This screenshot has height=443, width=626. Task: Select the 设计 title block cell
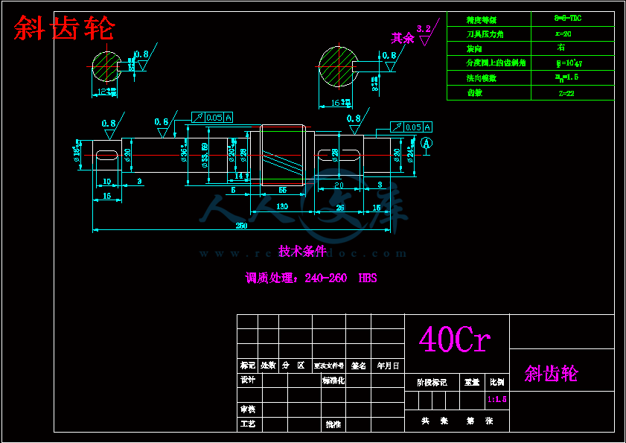pos(249,380)
